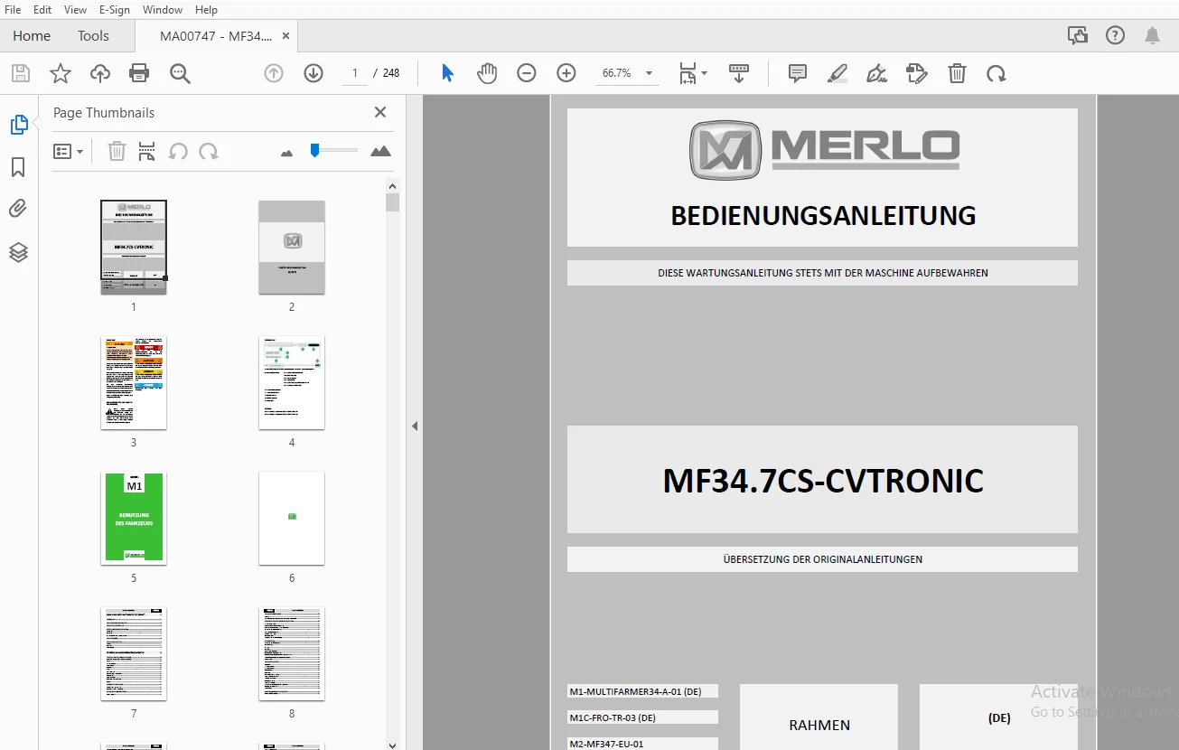Open Help question mark icon
Viewport: 1179px width, 750px height.
(x=1115, y=35)
